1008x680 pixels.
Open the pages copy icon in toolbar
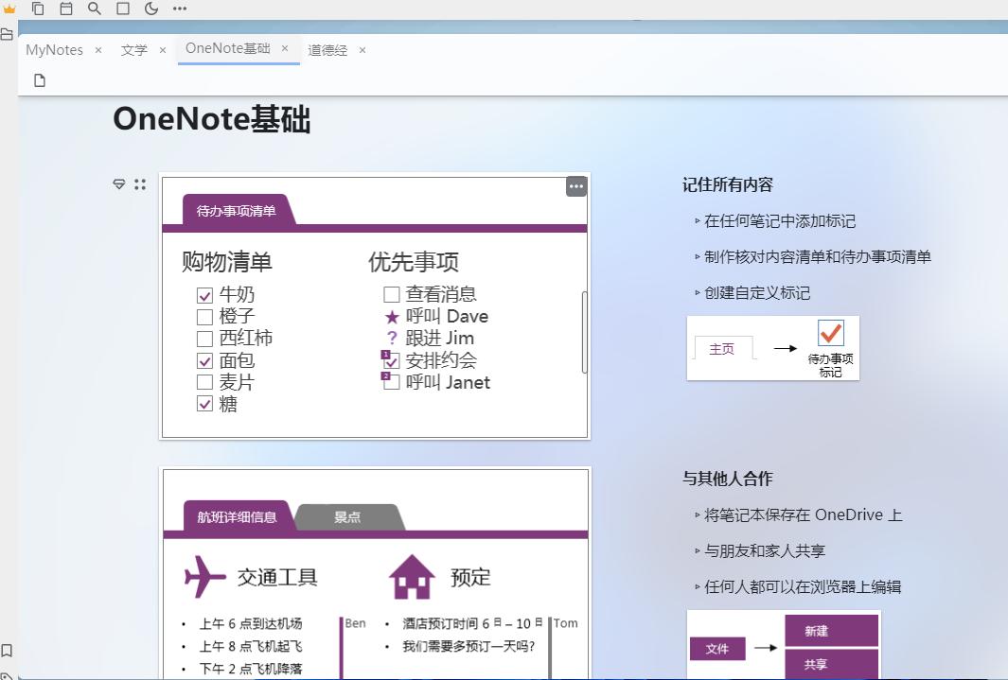tap(38, 9)
